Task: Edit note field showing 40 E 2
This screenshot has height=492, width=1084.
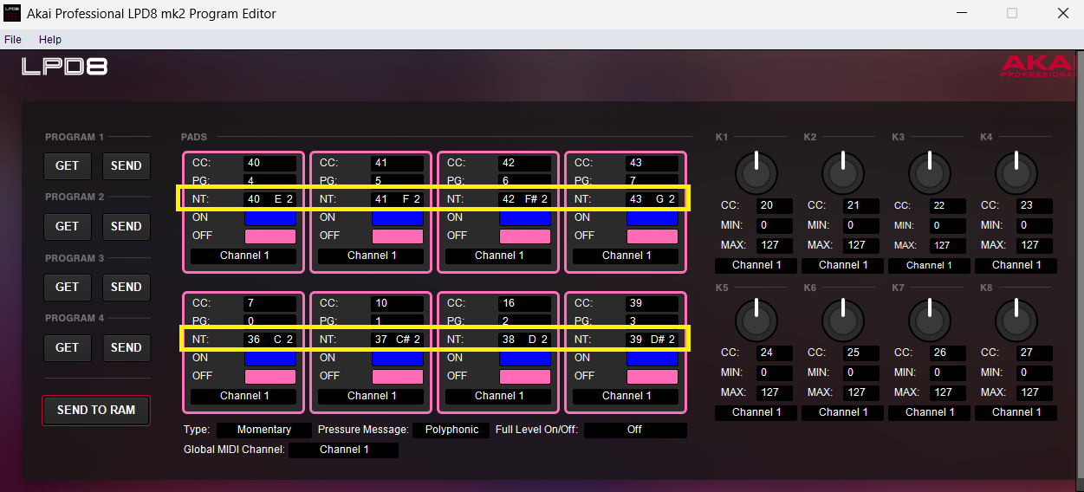Action: [270, 199]
